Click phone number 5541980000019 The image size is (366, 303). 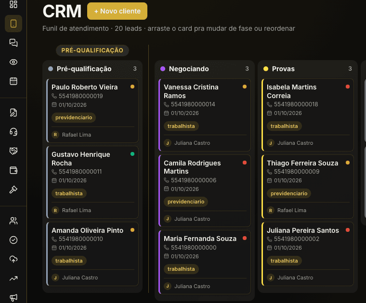coord(81,96)
